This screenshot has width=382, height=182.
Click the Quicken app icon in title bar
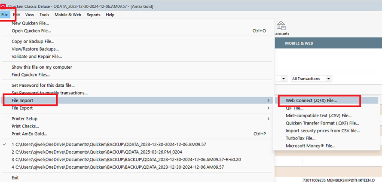pos(4,6)
